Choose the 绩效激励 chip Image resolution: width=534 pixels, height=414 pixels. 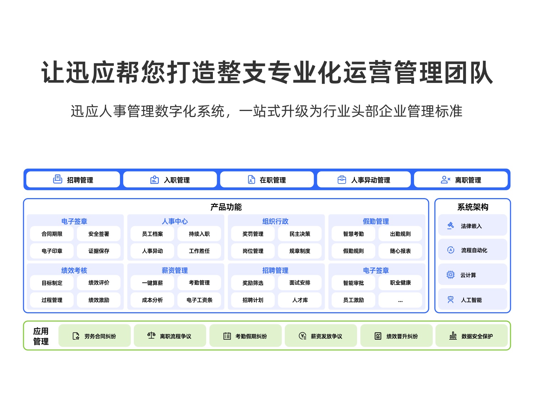[99, 300]
